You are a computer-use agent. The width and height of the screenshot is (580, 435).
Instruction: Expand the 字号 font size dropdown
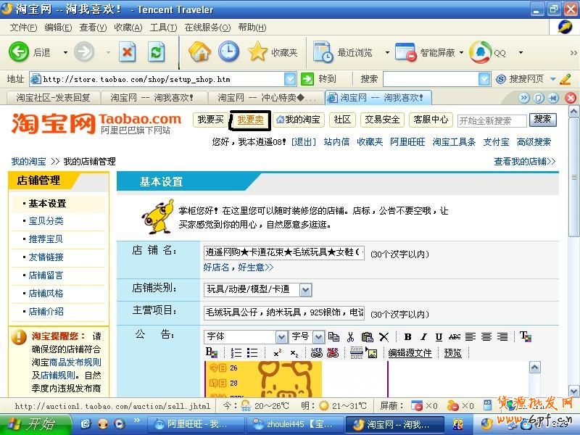pyautogui.click(x=318, y=336)
